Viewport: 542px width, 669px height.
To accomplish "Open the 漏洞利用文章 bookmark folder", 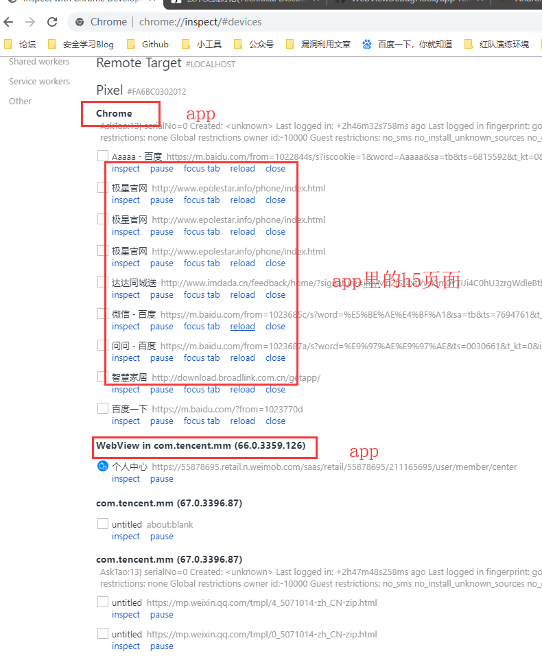I will pyautogui.click(x=318, y=45).
